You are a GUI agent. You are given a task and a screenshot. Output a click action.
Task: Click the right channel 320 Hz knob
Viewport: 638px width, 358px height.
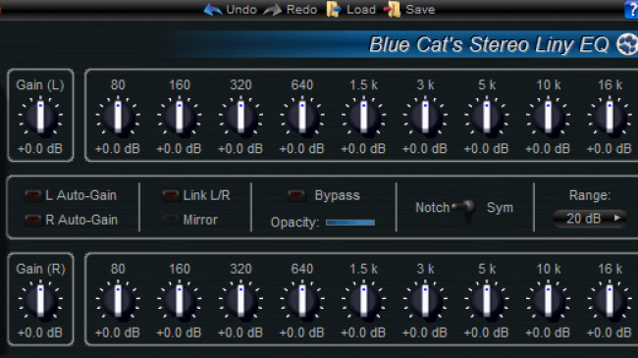[240, 301]
